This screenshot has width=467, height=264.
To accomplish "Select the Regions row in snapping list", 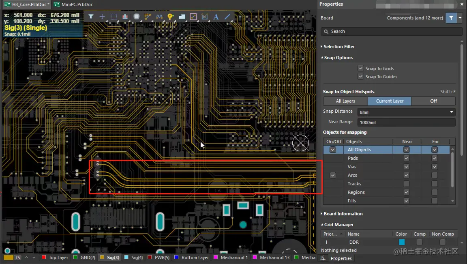I will click(x=387, y=192).
